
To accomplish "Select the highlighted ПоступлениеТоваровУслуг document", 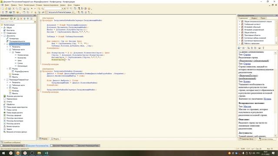I will pyautogui.click(x=19, y=44).
